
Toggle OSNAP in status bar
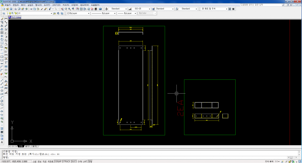click(x=58, y=162)
